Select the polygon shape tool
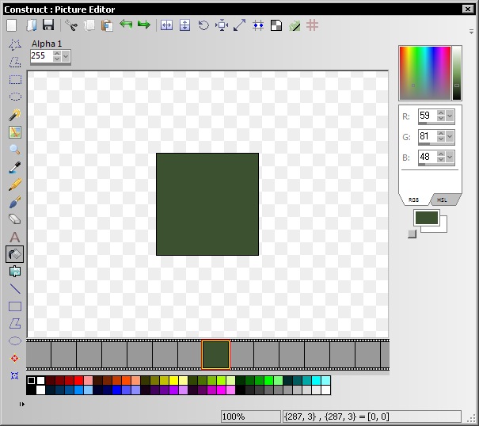Screen dimensions: 479x426 [x=15, y=324]
